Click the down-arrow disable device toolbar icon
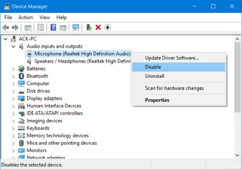This screenshot has height=169, width=242. click(107, 27)
